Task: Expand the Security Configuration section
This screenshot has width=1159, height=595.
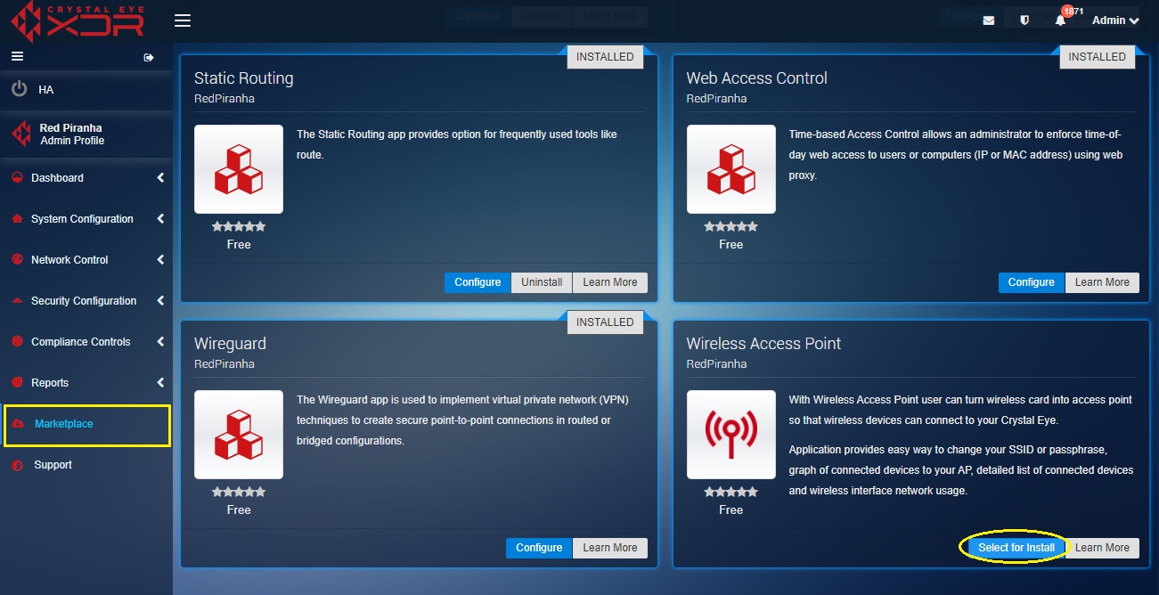Action: 86,301
